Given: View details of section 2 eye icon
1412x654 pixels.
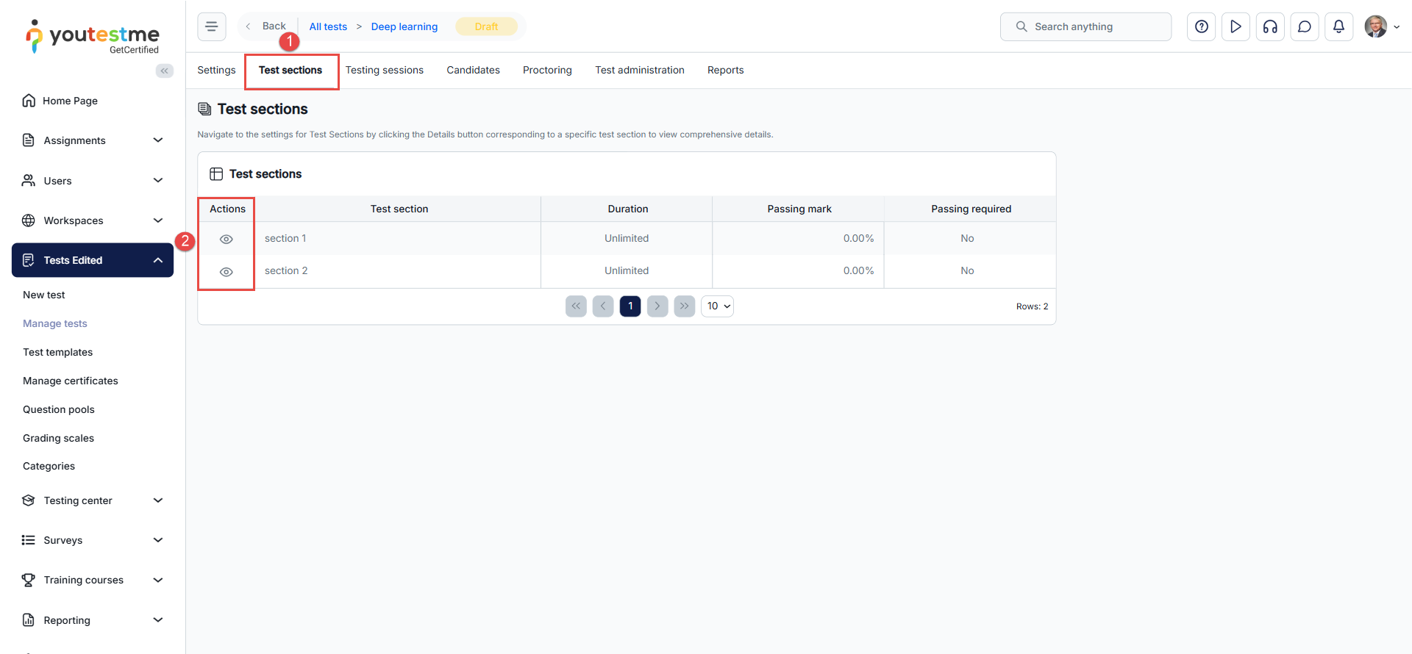Looking at the screenshot, I should 227,272.
